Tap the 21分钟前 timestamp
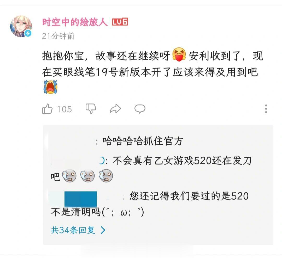 [58, 36]
